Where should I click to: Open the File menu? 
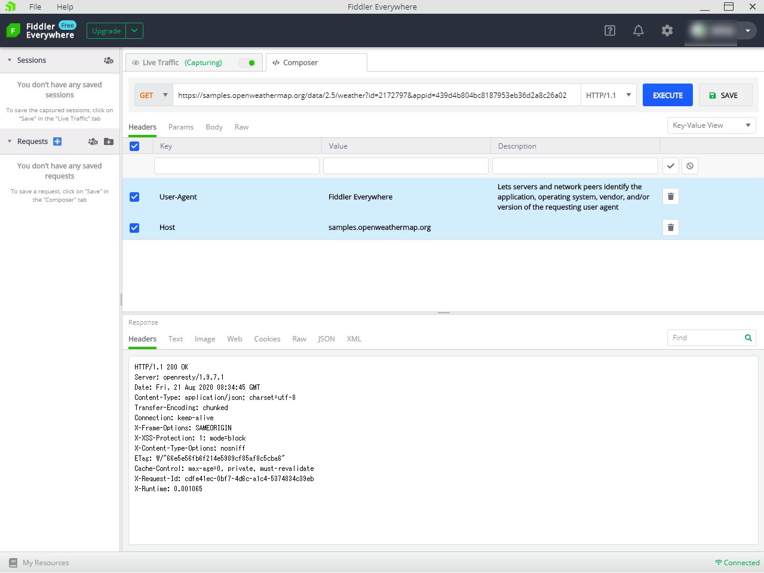(35, 7)
